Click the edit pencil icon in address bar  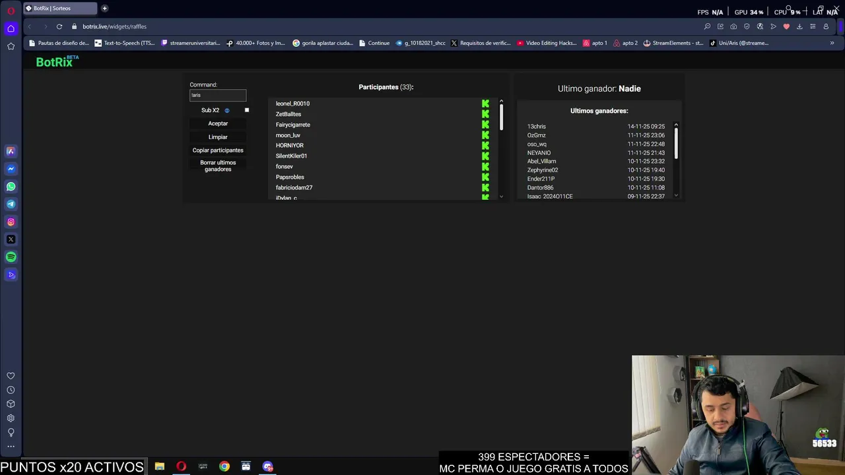720,26
